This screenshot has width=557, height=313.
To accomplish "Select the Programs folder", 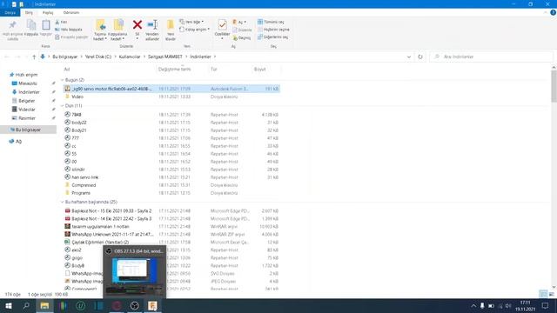I will coord(171,193).
